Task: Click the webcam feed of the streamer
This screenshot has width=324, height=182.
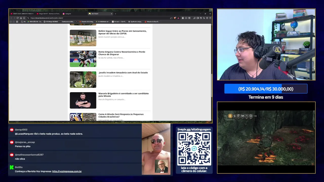Action: tap(266, 44)
